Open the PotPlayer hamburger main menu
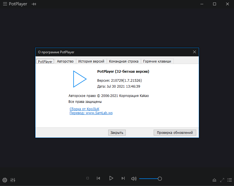 point(5,4)
